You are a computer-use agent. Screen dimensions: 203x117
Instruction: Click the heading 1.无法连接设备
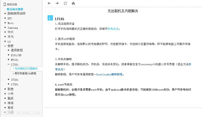coord(65,24)
